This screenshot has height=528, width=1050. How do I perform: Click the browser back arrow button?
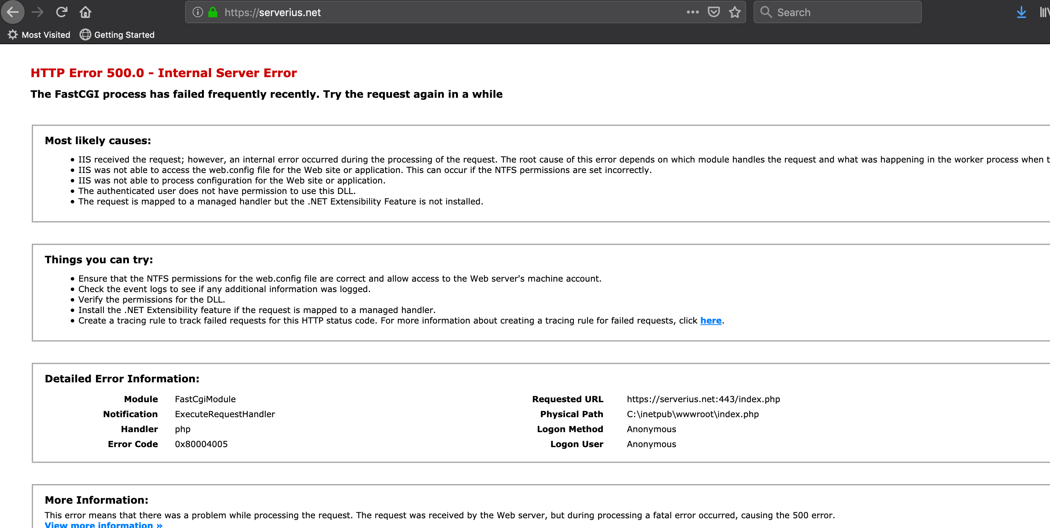tap(13, 12)
